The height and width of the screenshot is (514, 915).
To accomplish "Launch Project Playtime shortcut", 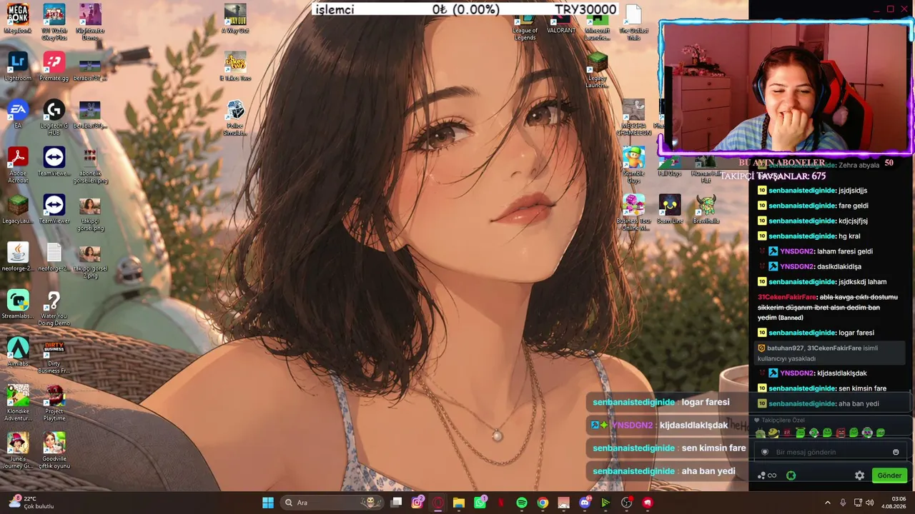I will (x=54, y=403).
